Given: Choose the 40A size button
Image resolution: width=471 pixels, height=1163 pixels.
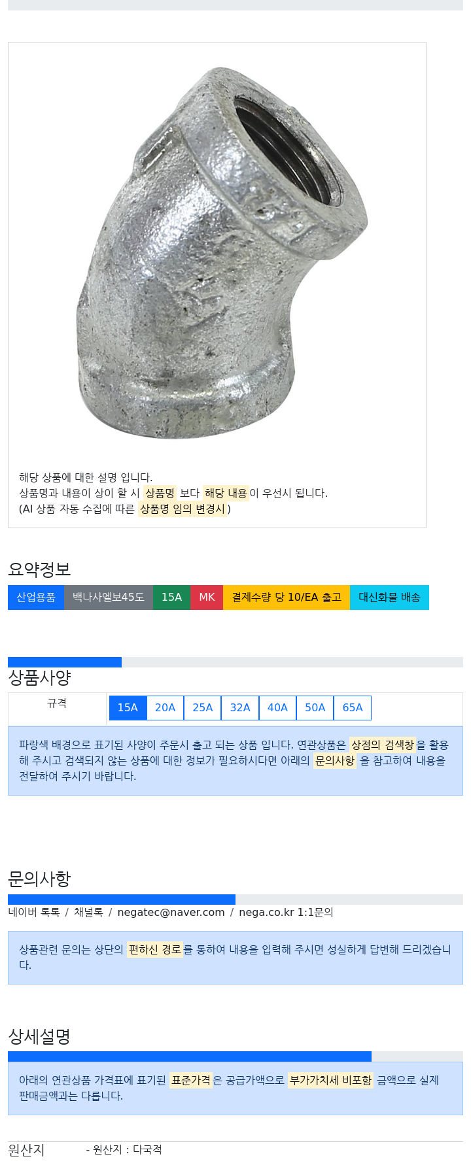Looking at the screenshot, I should tap(277, 708).
